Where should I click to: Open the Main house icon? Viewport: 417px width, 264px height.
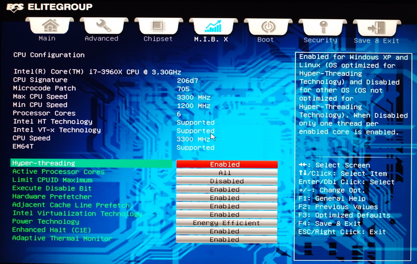tap(50, 26)
